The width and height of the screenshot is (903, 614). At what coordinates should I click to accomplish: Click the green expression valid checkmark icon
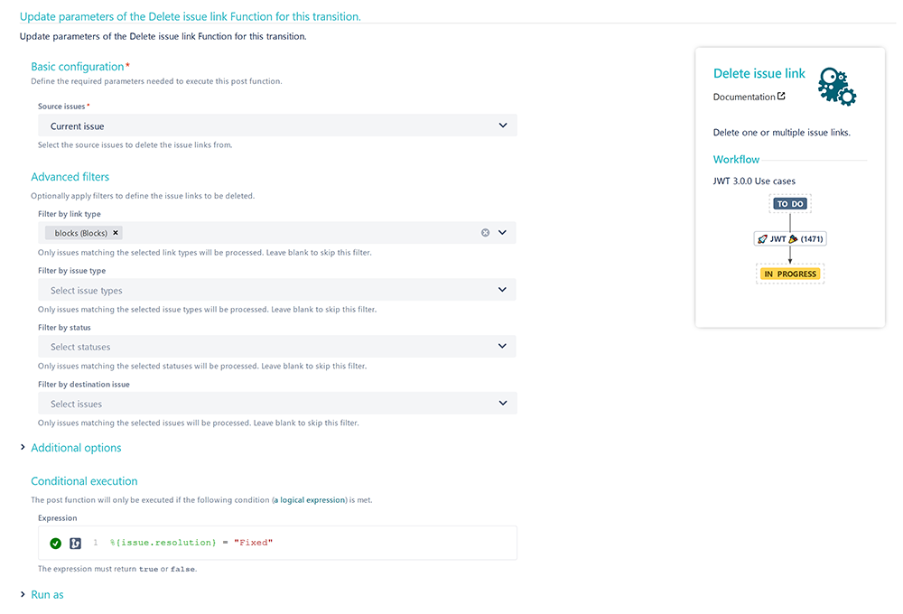tap(55, 544)
